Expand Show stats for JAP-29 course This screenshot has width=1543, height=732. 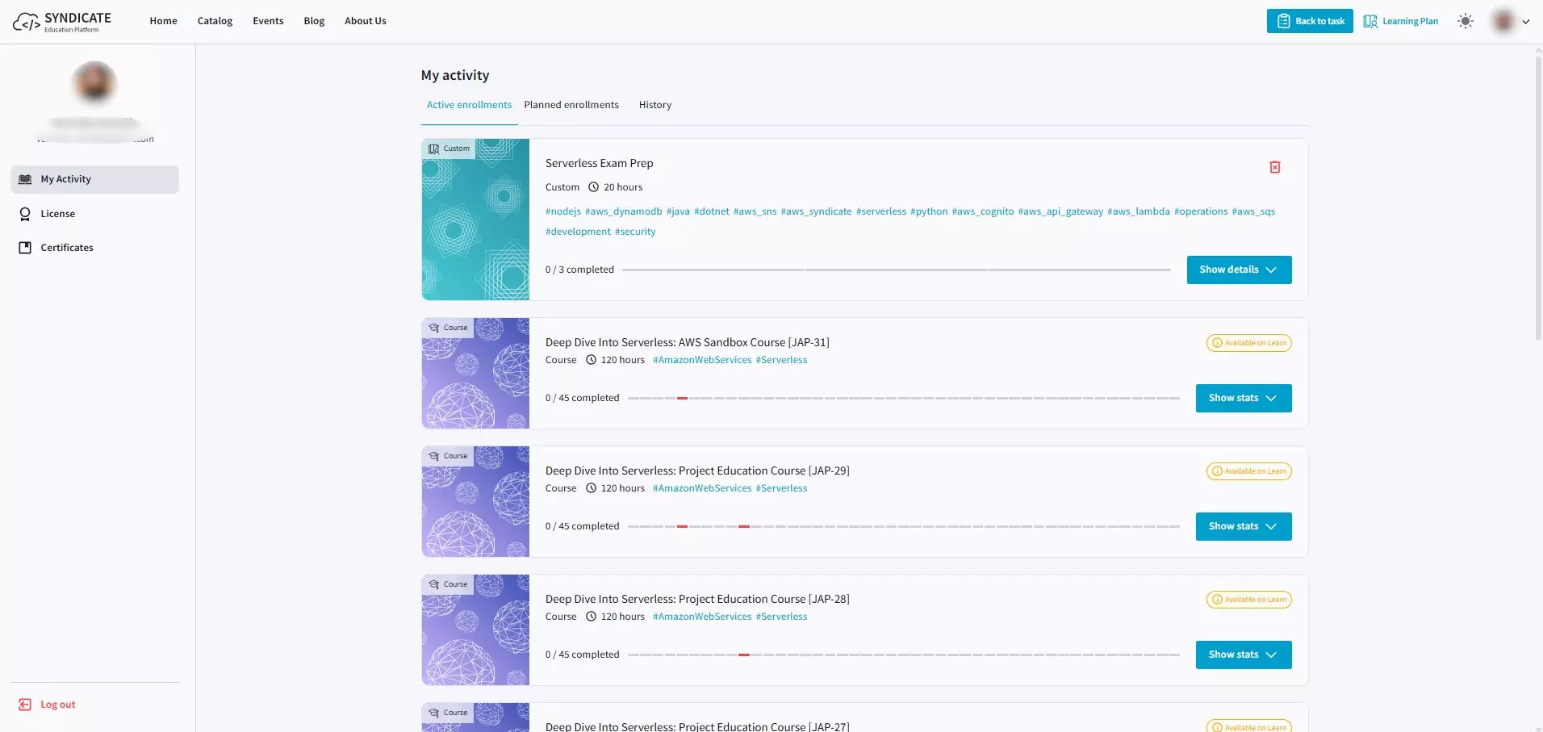point(1244,526)
